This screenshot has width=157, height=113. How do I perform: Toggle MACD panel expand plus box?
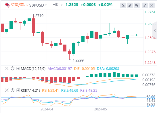click(x=18, y=68)
